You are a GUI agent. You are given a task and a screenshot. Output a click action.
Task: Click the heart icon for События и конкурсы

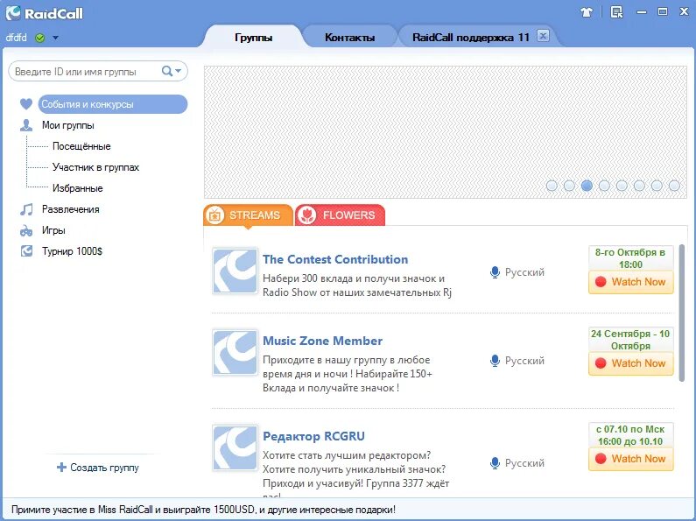click(x=26, y=104)
